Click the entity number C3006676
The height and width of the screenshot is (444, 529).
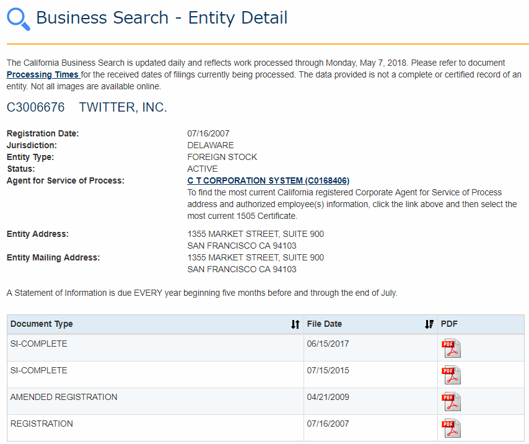tap(35, 107)
